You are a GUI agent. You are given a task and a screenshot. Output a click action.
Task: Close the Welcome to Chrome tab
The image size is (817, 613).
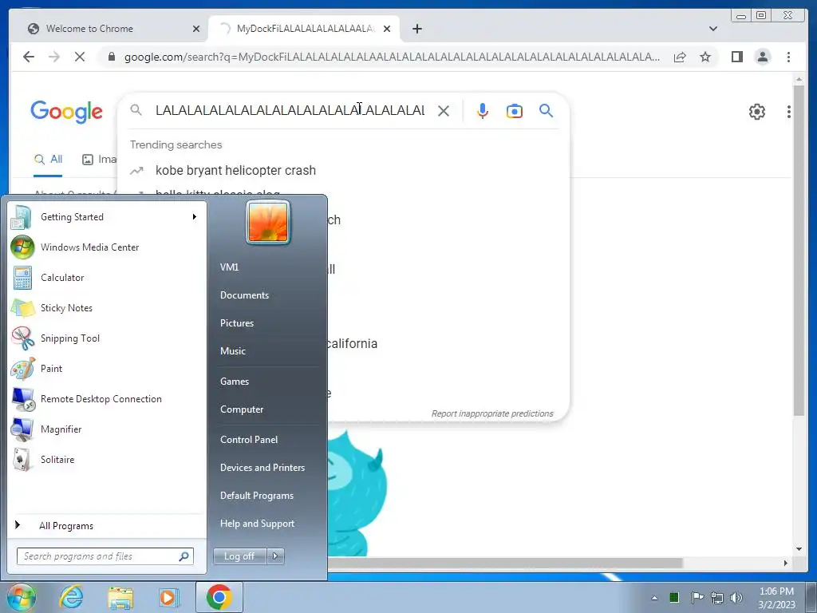click(196, 29)
